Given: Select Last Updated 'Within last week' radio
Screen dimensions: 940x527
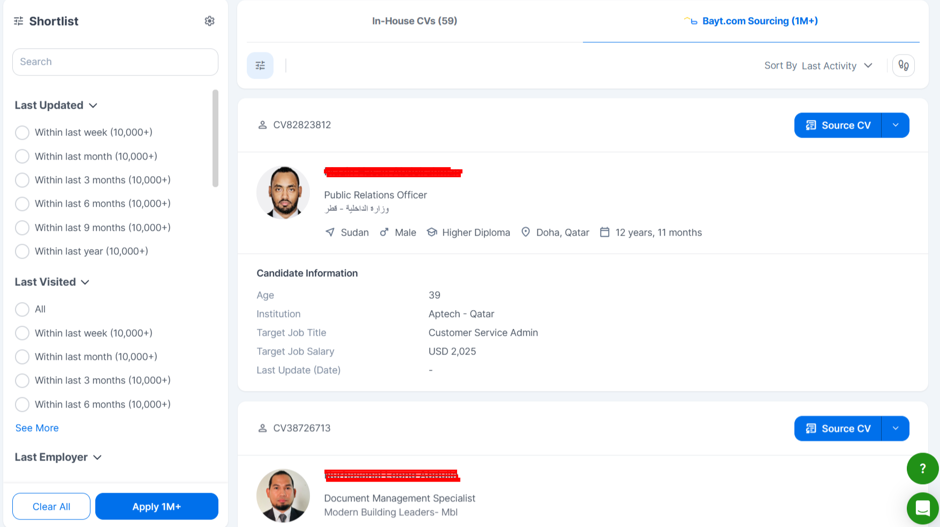Looking at the screenshot, I should [x=22, y=132].
